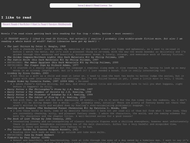Select Dealing with Dragons by Patricia C. Wrede entry
The width and height of the screenshot is (190, 143).
tap(67, 108)
